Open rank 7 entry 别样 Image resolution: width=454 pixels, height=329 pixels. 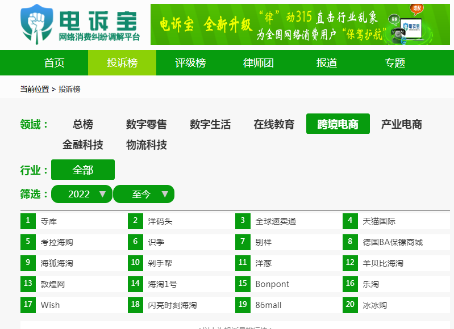point(264,242)
